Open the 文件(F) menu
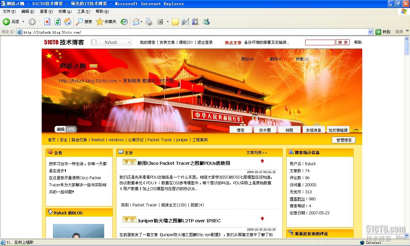Viewport: 410px width, 246px height. (9, 12)
